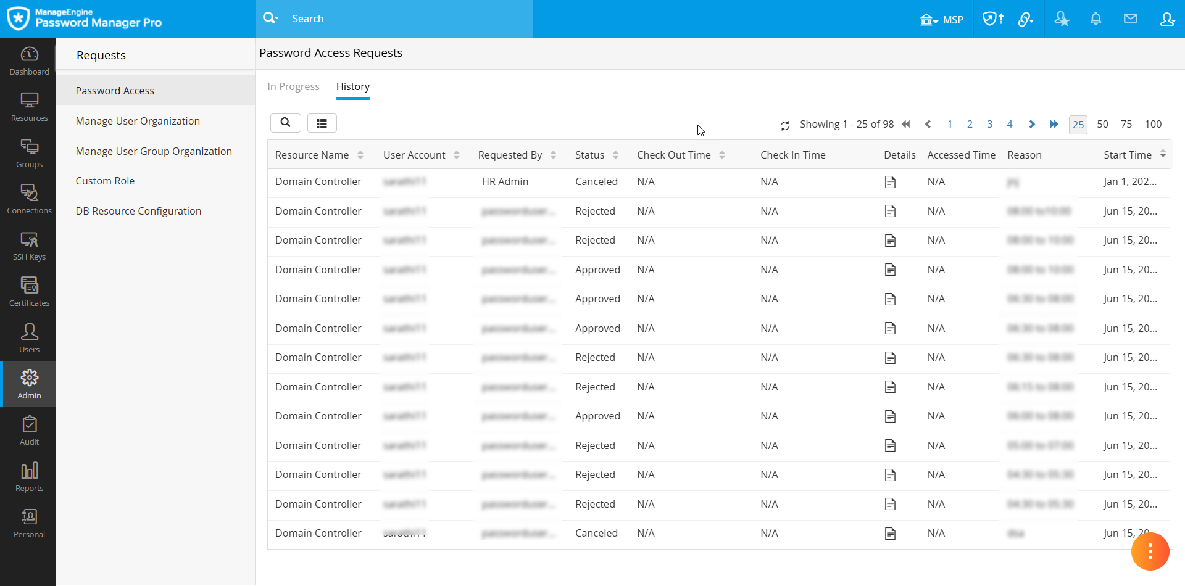This screenshot has height=586, width=1185.
Task: Click the notifications bell icon
Action: pyautogui.click(x=1096, y=19)
